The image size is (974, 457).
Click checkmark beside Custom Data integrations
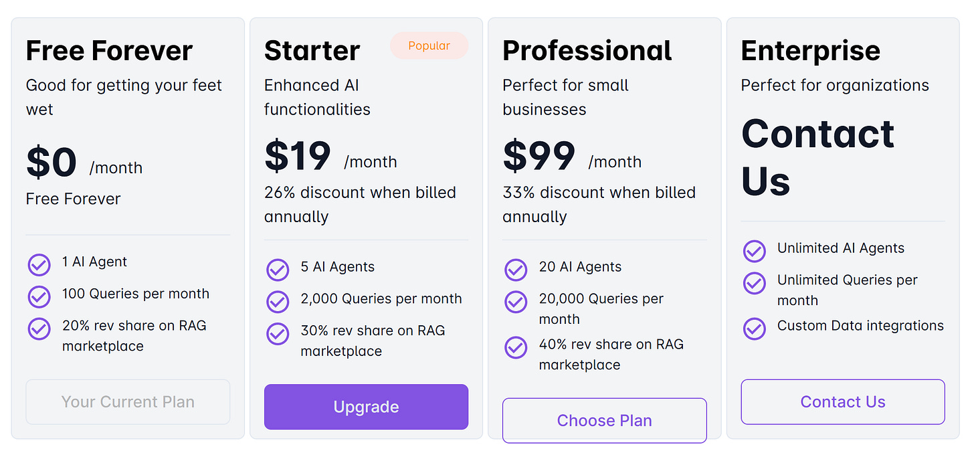[755, 329]
